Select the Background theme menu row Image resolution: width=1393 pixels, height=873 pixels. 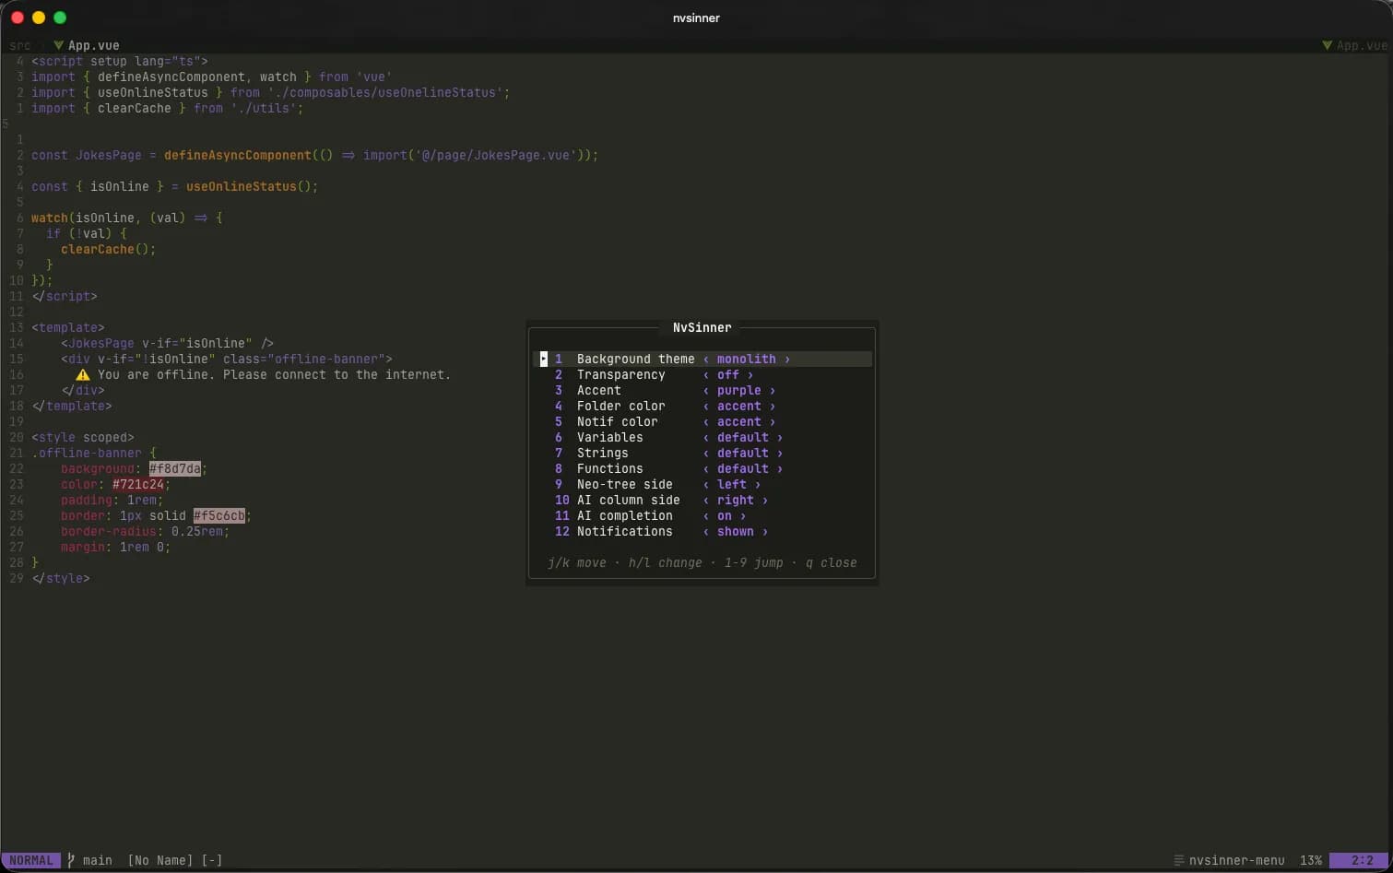[x=702, y=360]
